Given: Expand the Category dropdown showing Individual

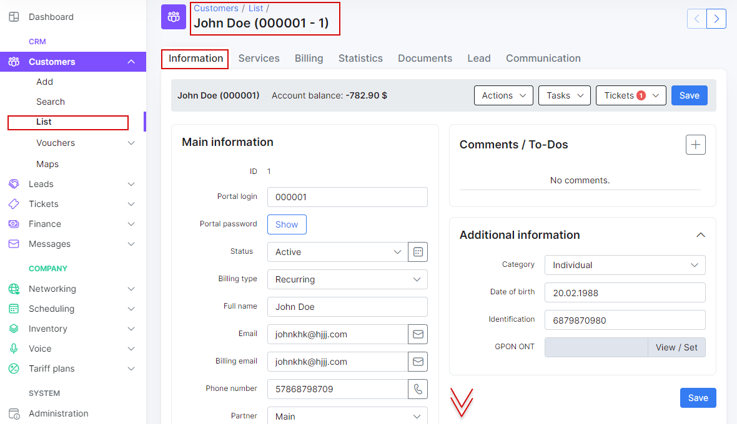Looking at the screenshot, I should (625, 265).
